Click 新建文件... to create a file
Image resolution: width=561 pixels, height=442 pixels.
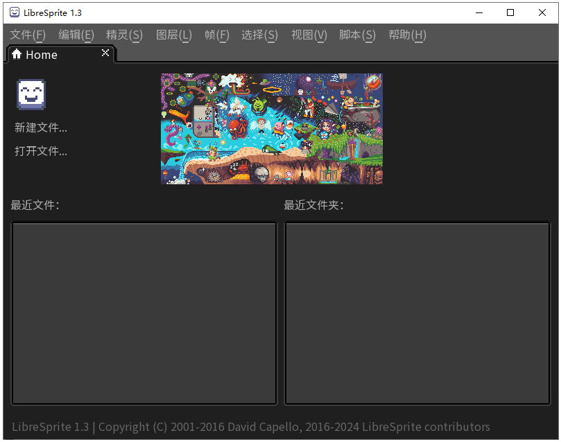(x=41, y=127)
